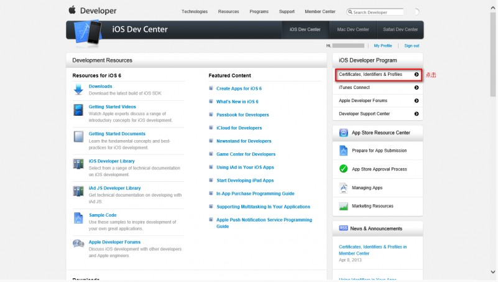This screenshot has height=282, width=498.
Task: Open the Member Center menu item
Action: [x=320, y=11]
